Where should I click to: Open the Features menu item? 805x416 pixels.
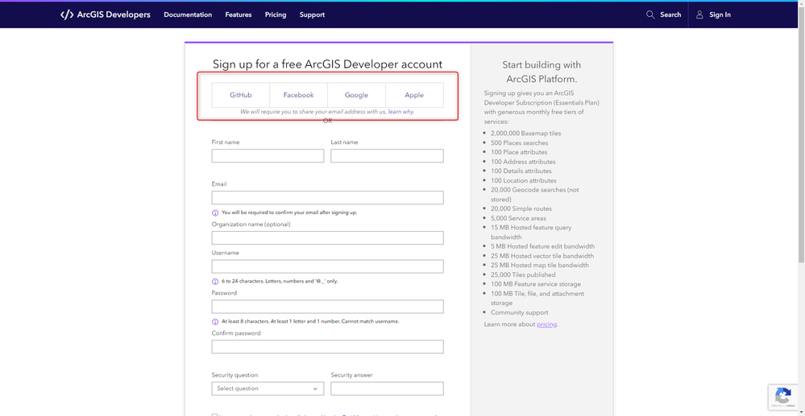[x=239, y=14]
